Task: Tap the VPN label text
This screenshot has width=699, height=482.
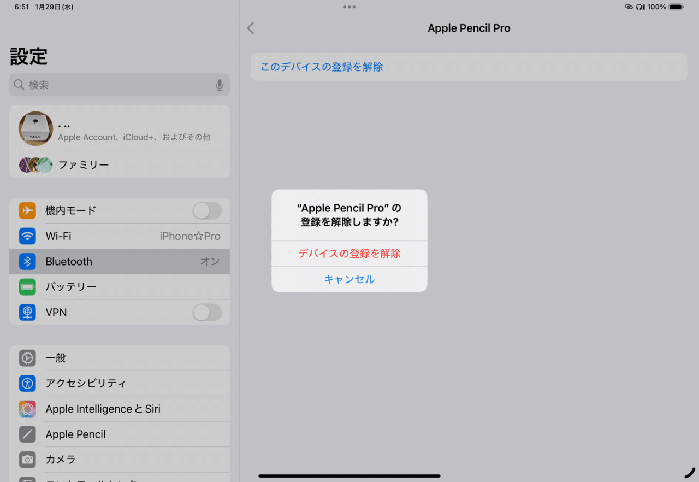Action: (57, 313)
